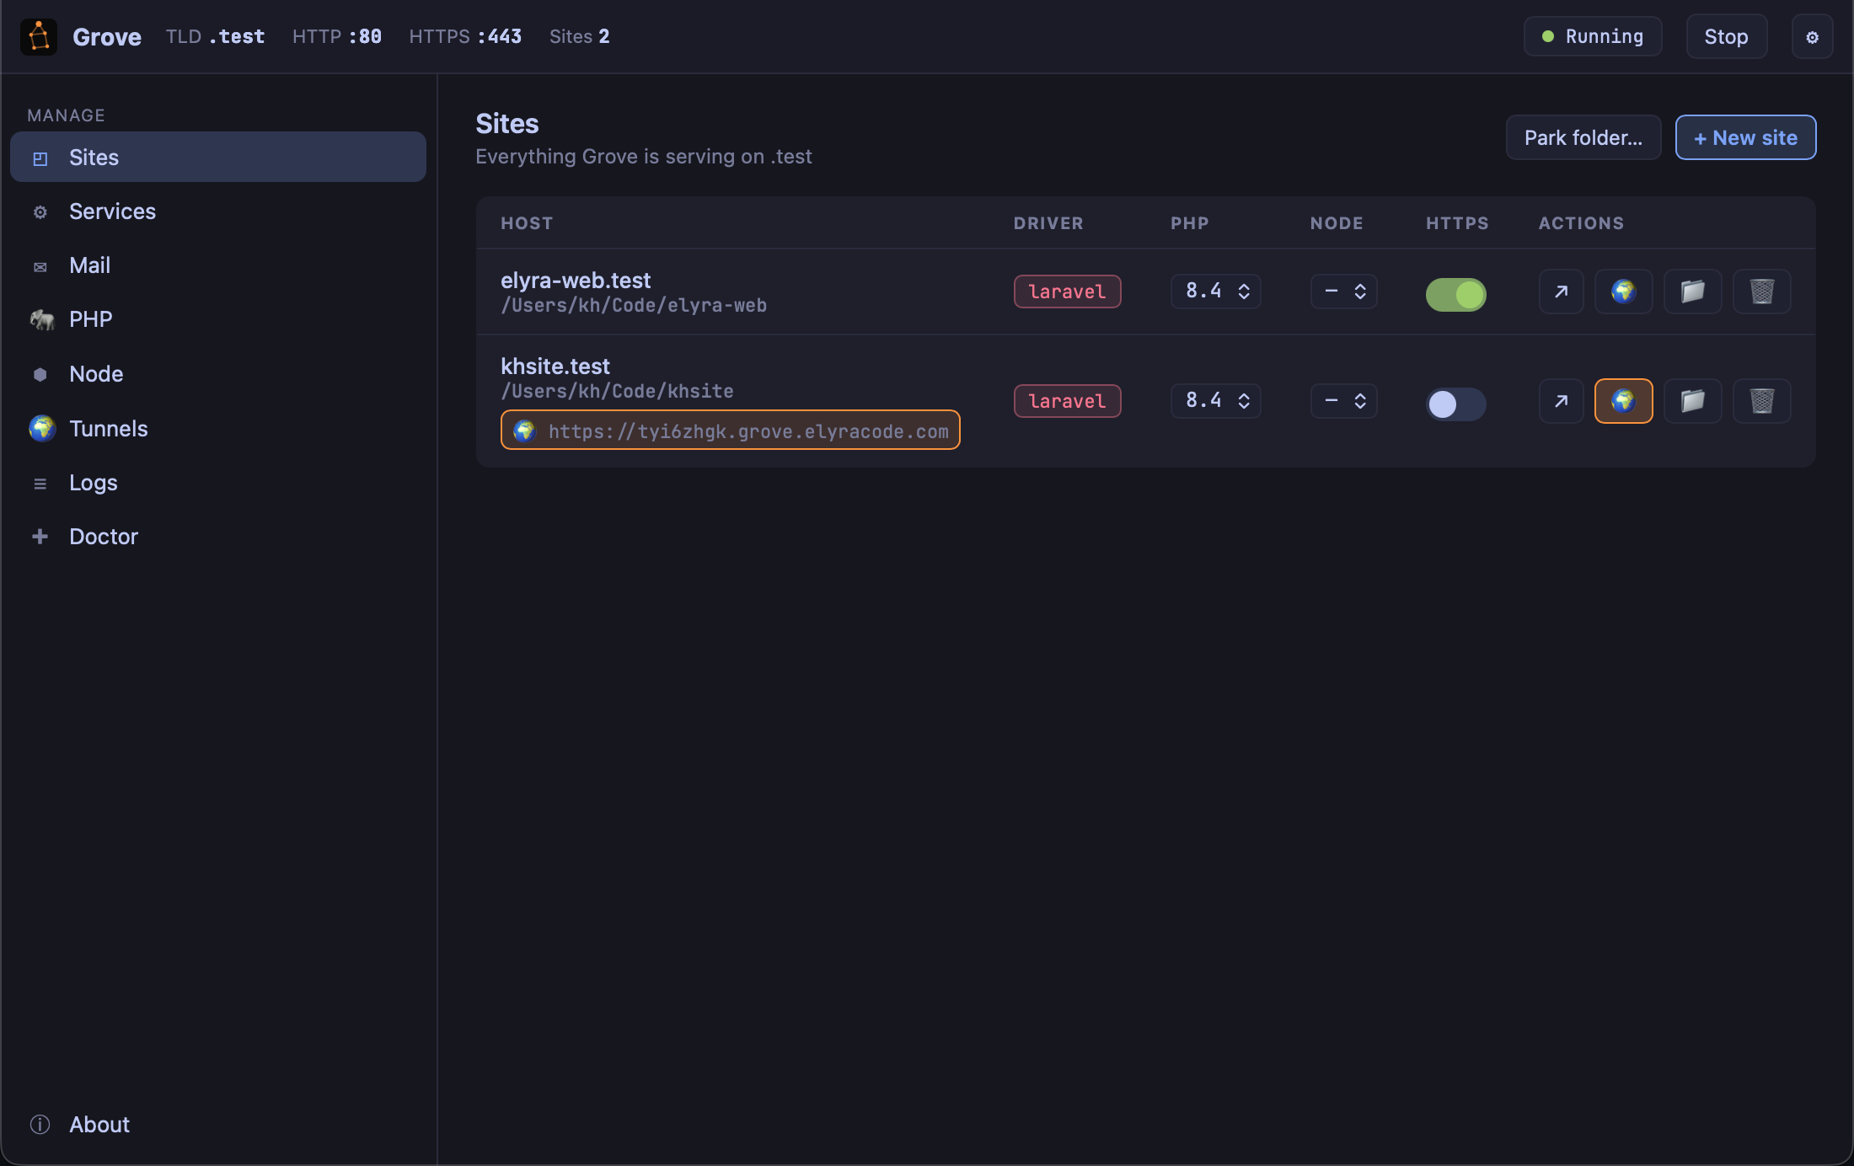
Task: Enable HTTPS for khsite.test
Action: click(1455, 404)
